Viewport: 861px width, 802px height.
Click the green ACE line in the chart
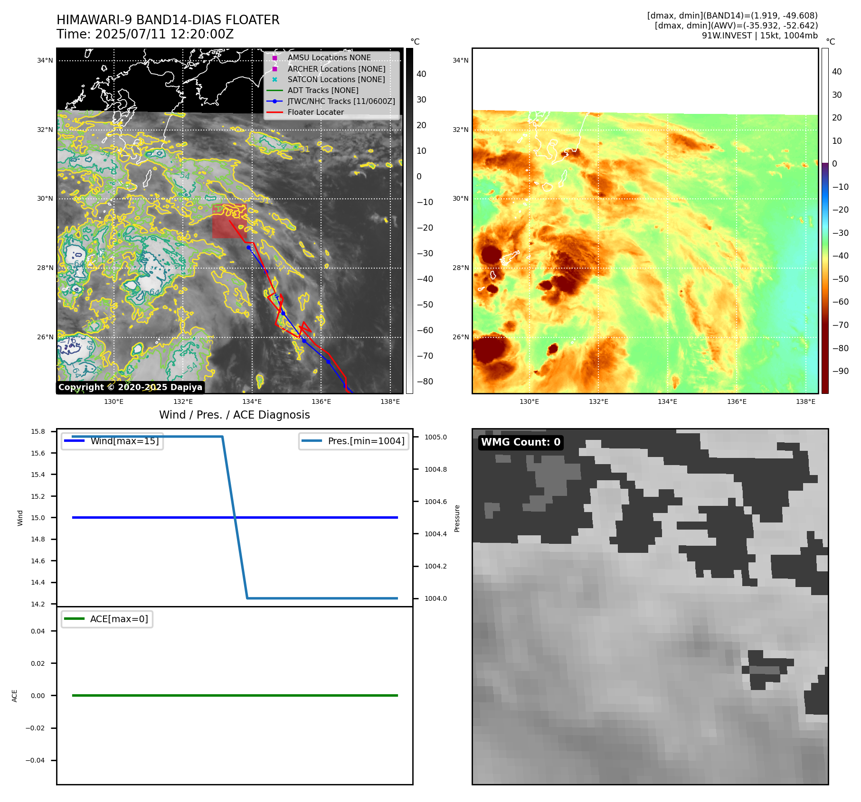(x=235, y=695)
